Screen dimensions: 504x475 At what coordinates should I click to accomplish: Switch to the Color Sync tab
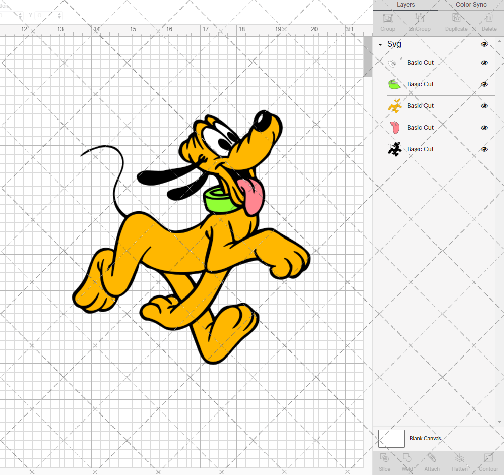471,5
